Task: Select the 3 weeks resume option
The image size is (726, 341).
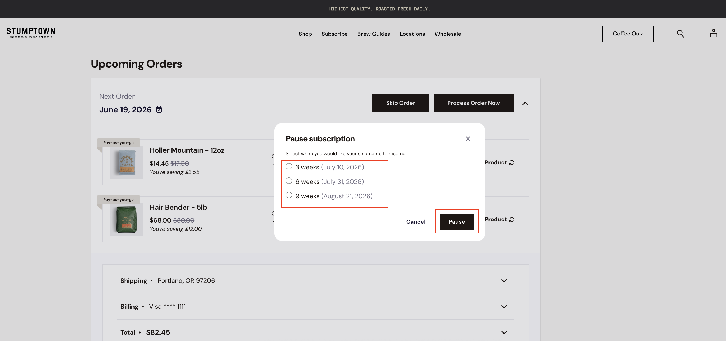Action: pos(289,166)
